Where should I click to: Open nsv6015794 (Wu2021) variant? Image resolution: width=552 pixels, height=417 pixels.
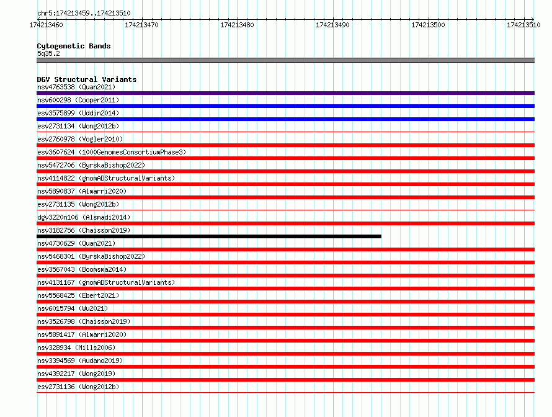click(73, 308)
